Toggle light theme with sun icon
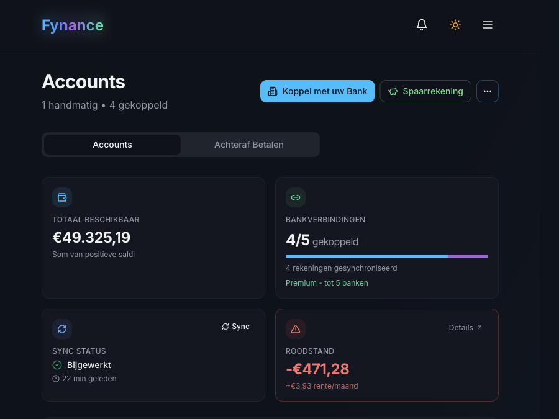This screenshot has height=419, width=559. 455,25
